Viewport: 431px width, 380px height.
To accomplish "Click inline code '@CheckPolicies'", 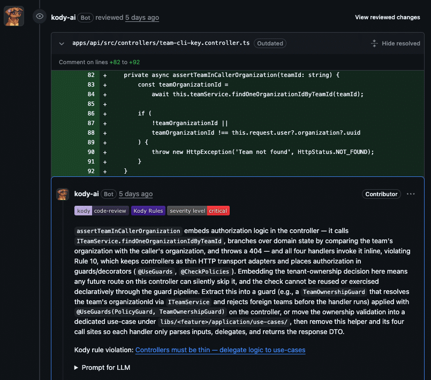I will coord(205,272).
